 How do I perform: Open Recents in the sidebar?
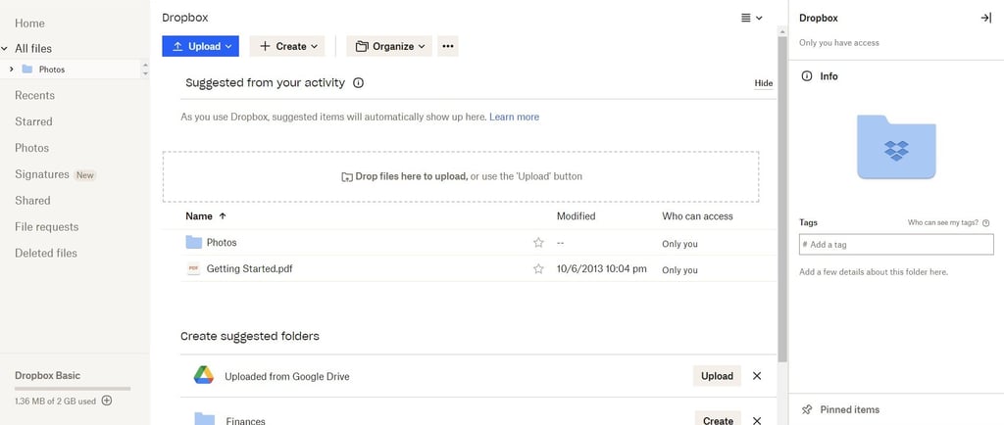(x=34, y=95)
